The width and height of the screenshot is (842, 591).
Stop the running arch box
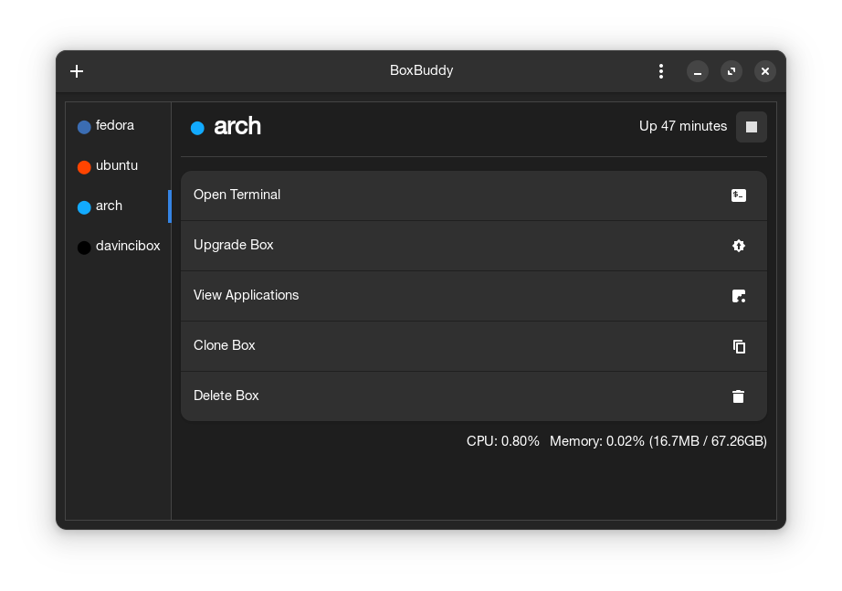point(751,127)
